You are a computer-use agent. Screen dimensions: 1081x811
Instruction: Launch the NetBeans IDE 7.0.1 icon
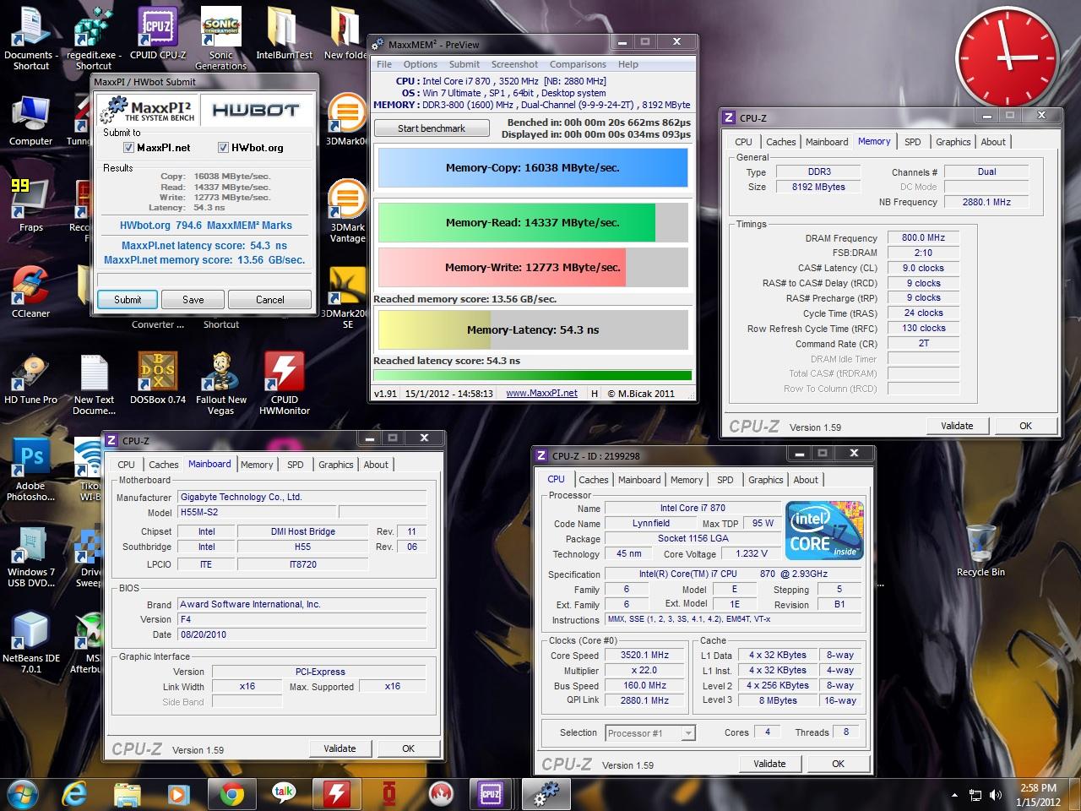click(x=31, y=642)
